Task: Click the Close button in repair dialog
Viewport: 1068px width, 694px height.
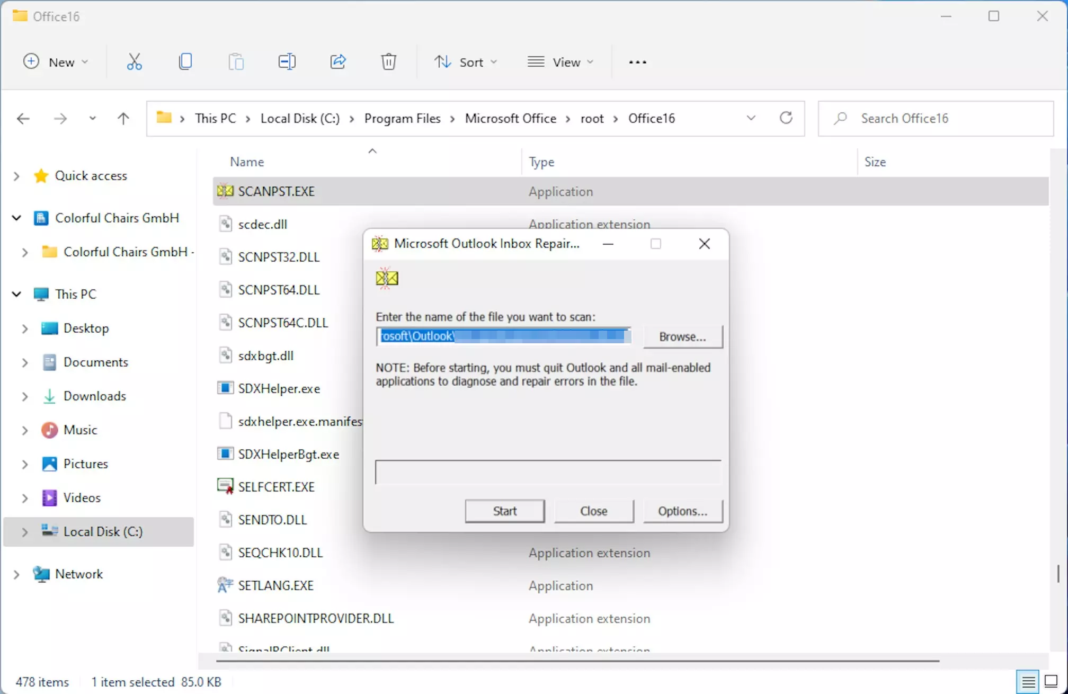Action: (594, 511)
